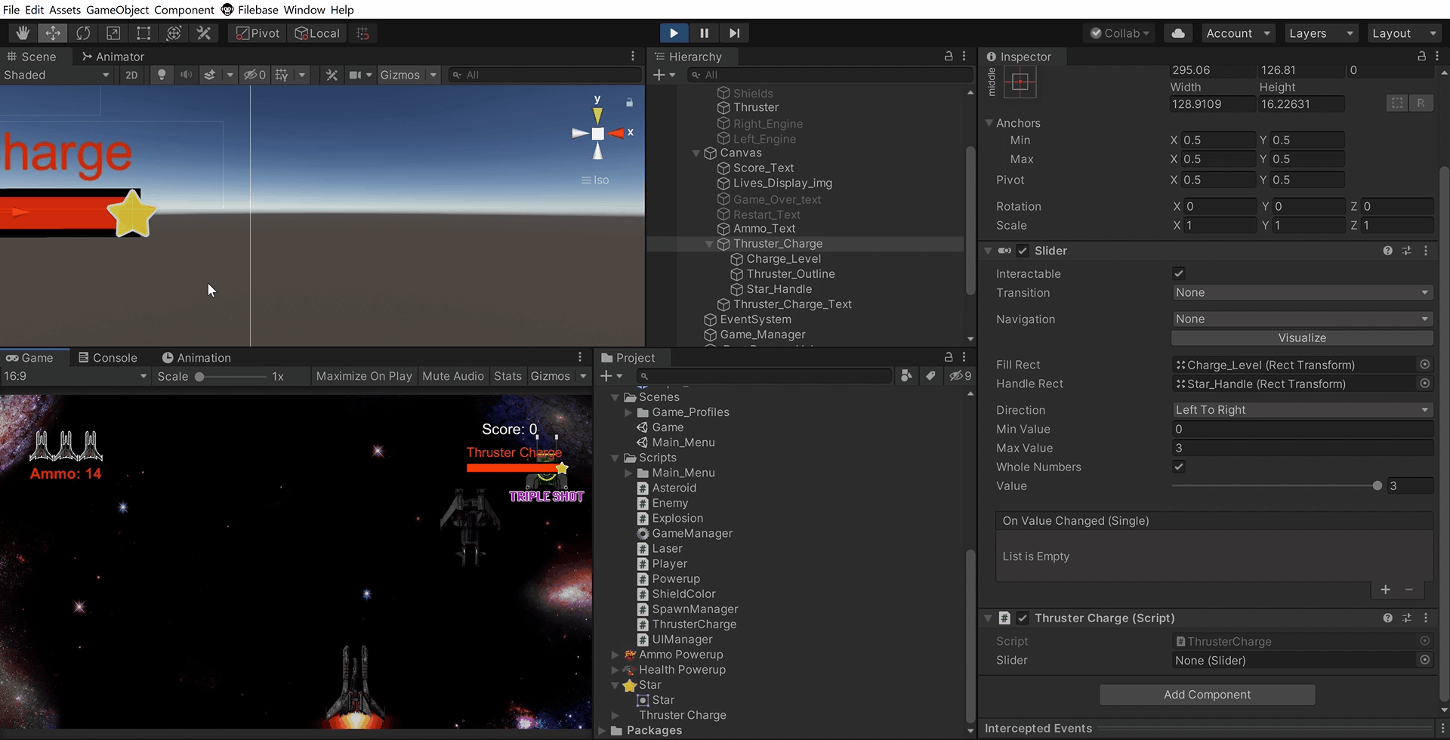
Task: Click the Slider Value handle
Action: pyautogui.click(x=1377, y=486)
